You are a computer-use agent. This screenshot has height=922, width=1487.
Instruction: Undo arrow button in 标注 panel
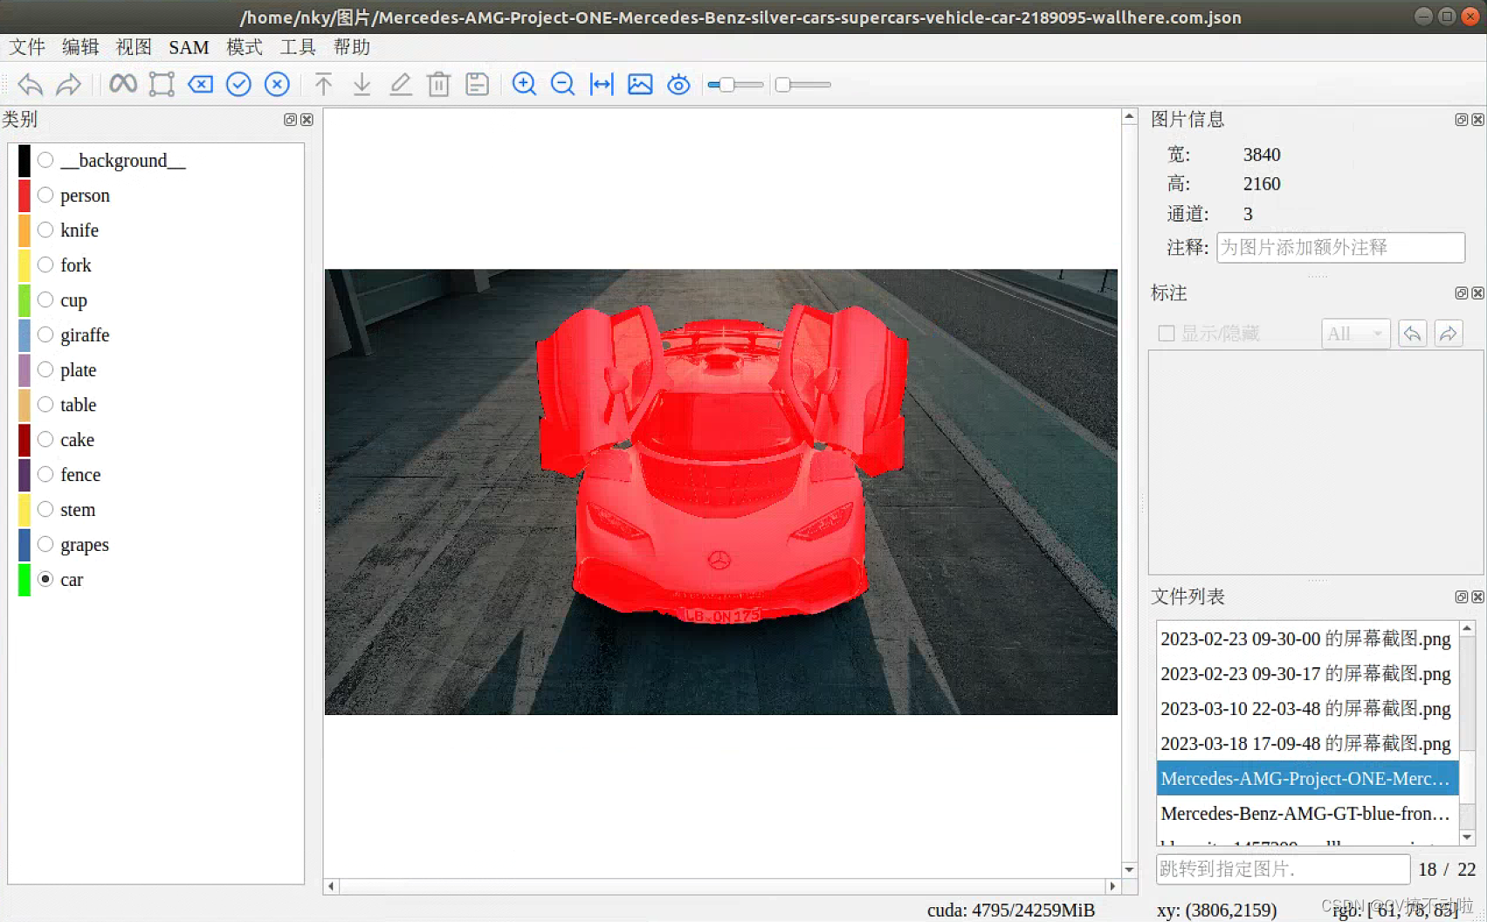pos(1412,334)
